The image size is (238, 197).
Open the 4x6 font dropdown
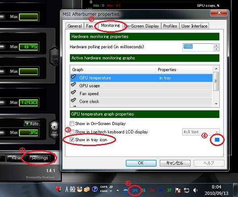click(200, 132)
